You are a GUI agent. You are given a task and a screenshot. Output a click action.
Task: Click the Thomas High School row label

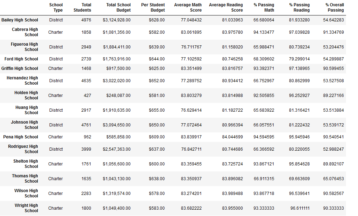[25, 179]
